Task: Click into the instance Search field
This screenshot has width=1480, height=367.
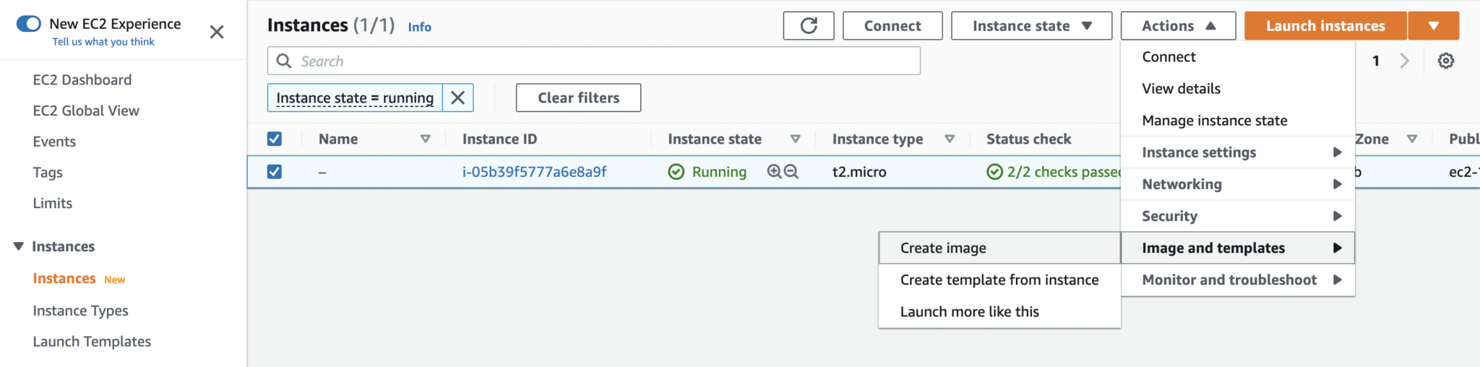Action: pos(594,61)
